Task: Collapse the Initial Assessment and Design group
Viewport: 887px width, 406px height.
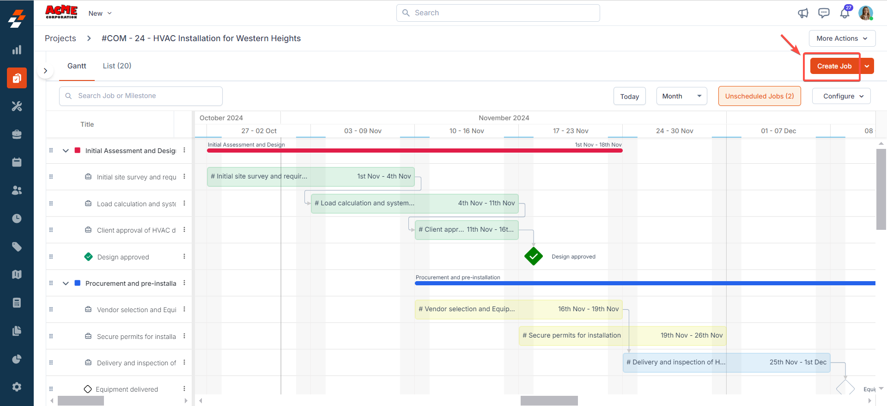Action: point(66,151)
